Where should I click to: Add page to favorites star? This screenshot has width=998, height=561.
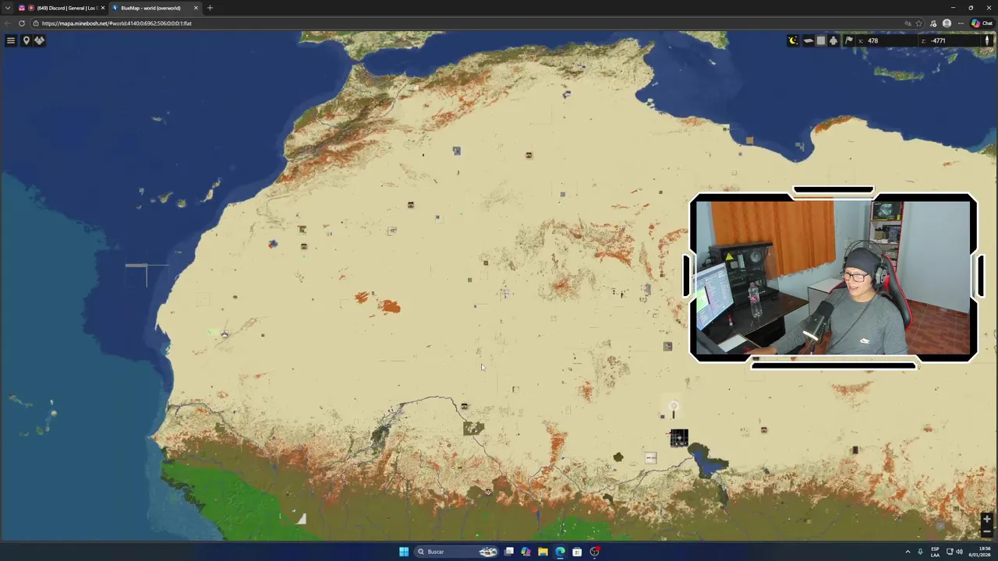pyautogui.click(x=918, y=23)
